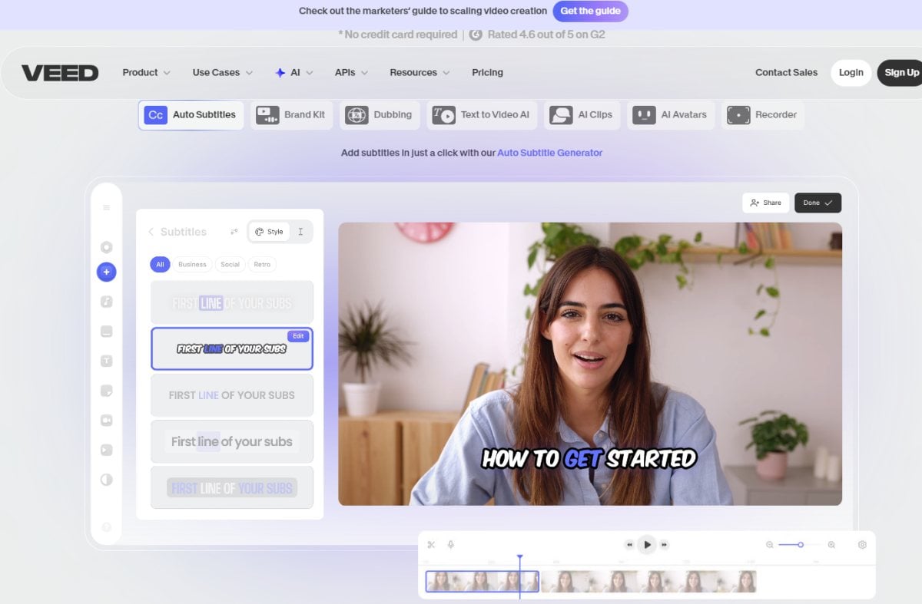Open the Dubbing tab
The image size is (922, 604).
380,114
